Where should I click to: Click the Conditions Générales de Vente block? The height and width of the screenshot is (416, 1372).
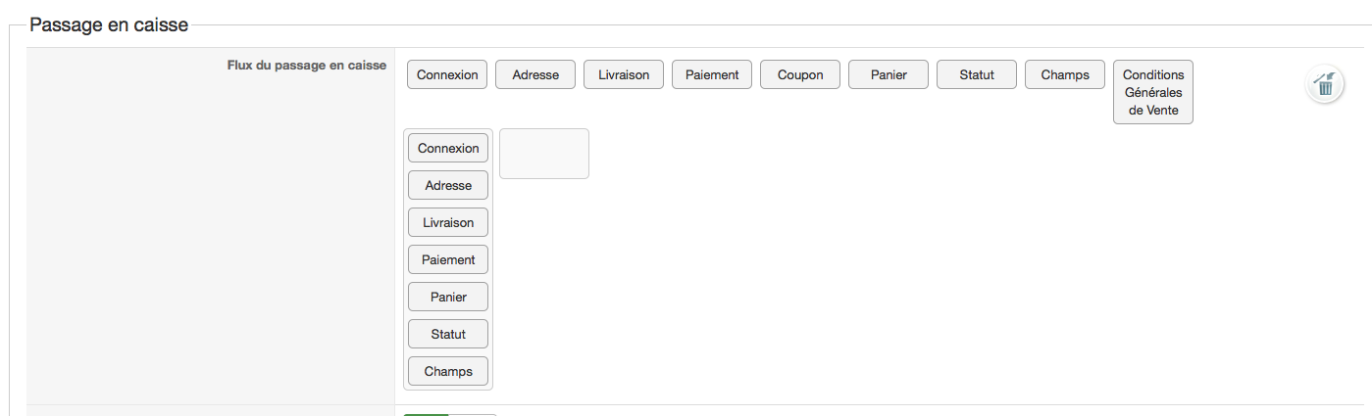click(1153, 92)
